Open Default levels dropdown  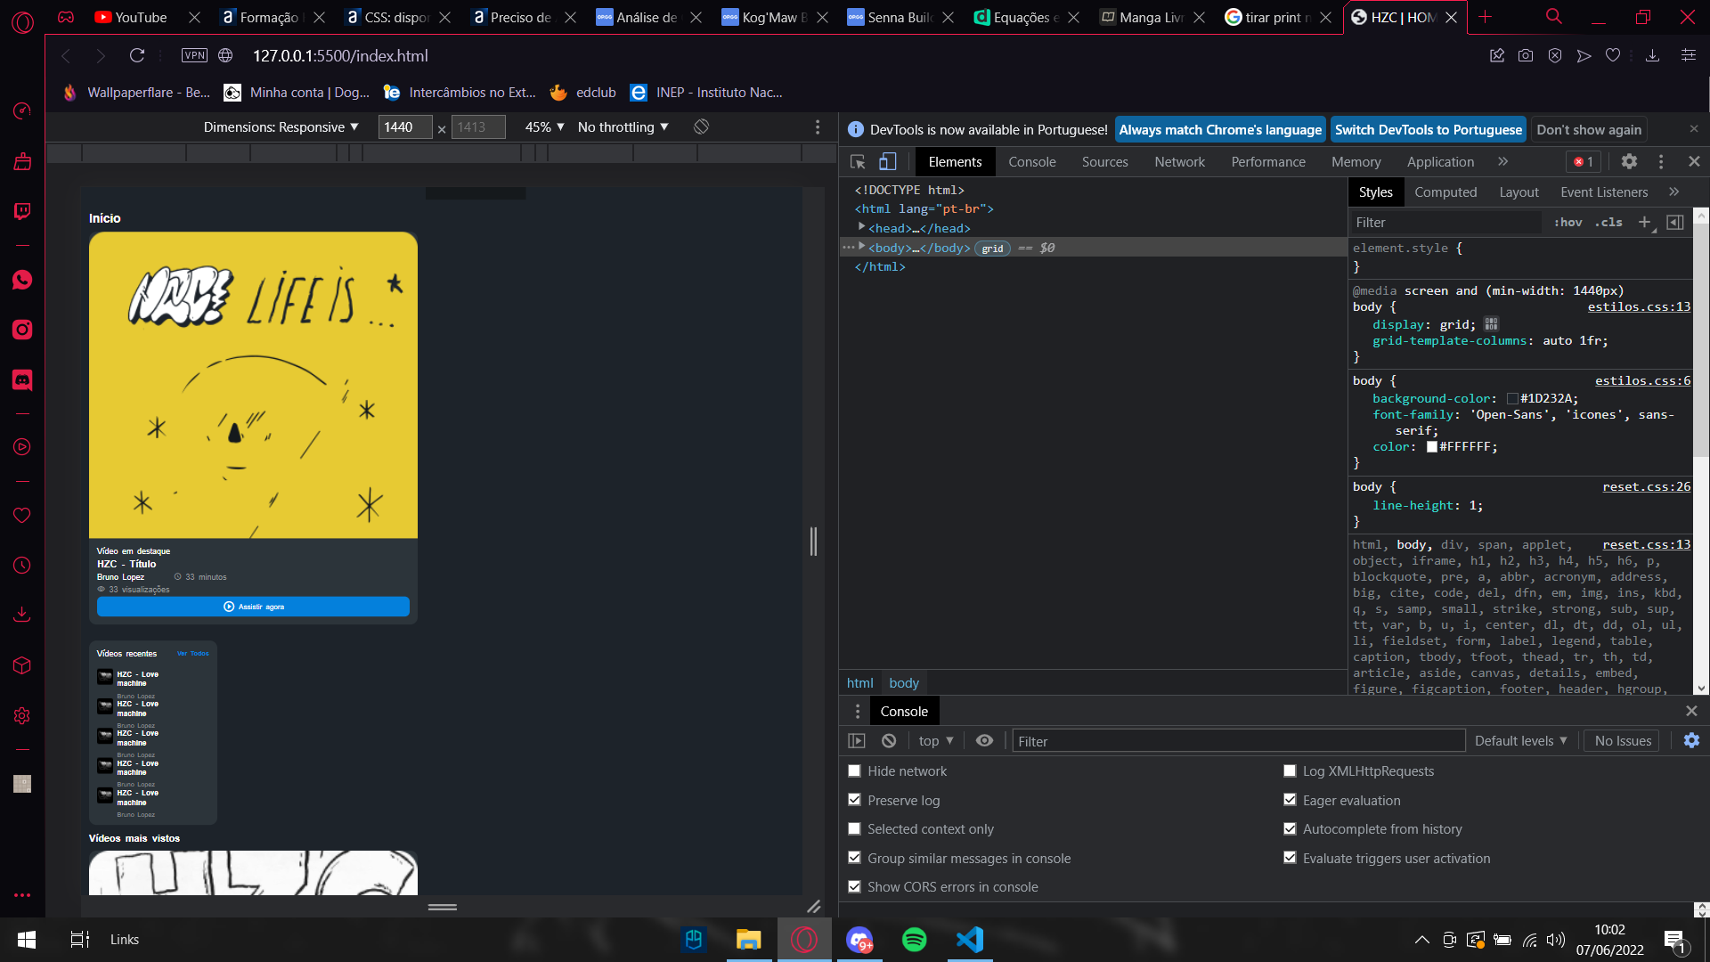[1520, 741]
